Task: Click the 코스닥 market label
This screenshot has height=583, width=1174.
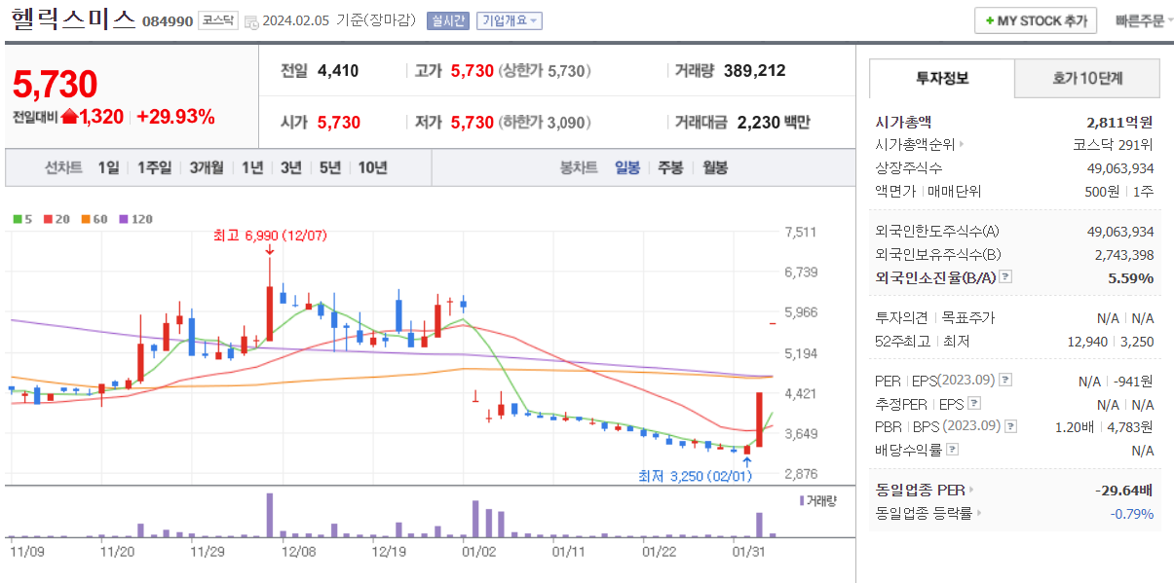Action: pyautogui.click(x=219, y=20)
